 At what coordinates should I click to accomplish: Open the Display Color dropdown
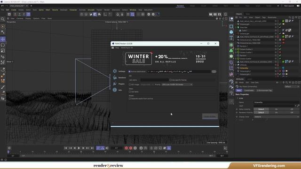click(x=277, y=117)
